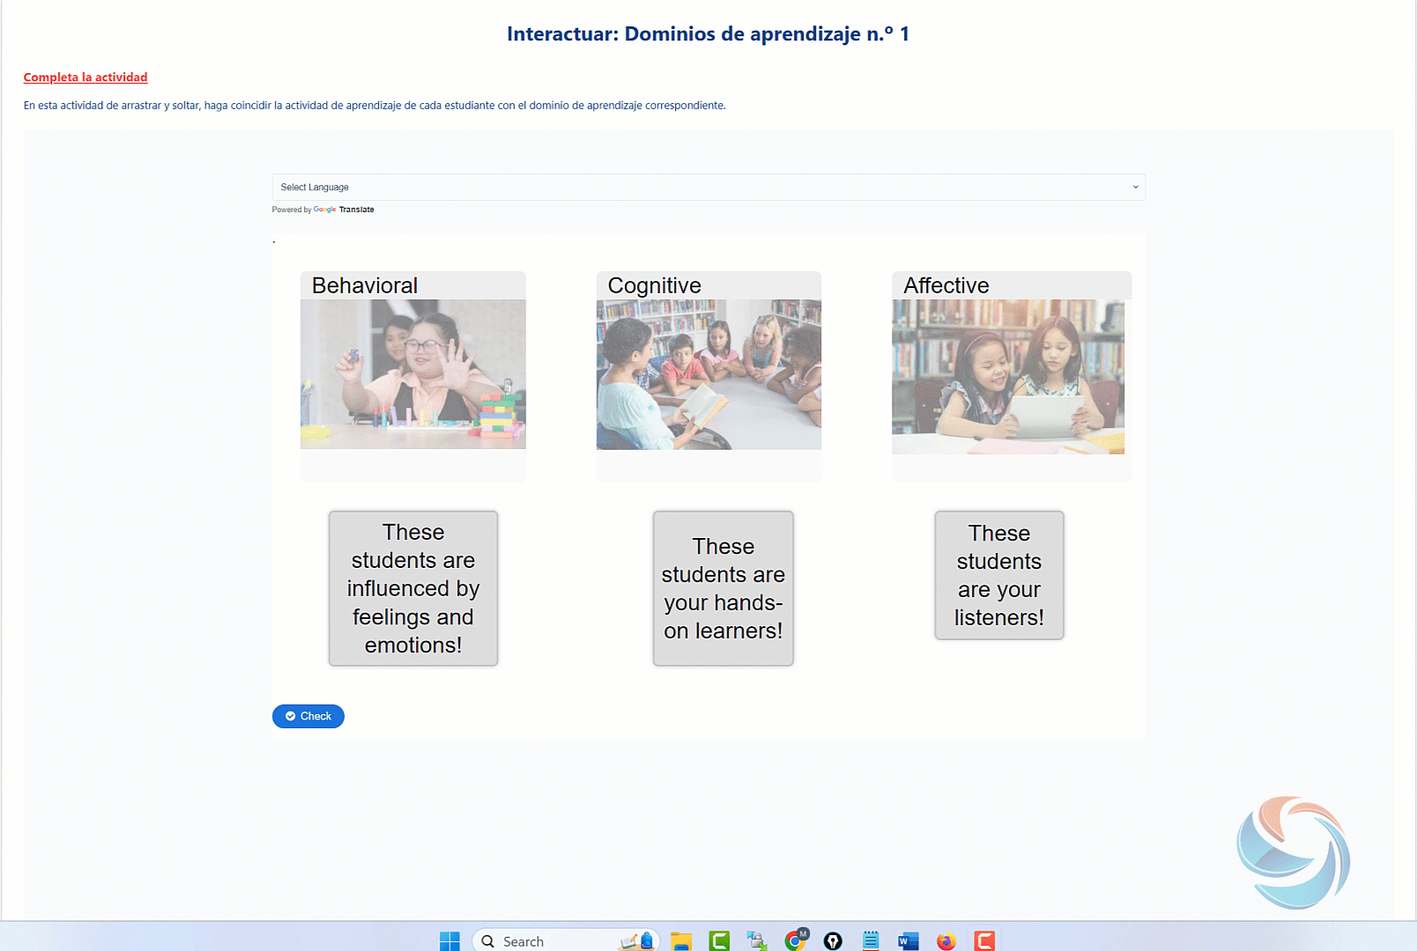Open the Notepad app from the taskbar
Screen dimensions: 1417x951
click(871, 940)
